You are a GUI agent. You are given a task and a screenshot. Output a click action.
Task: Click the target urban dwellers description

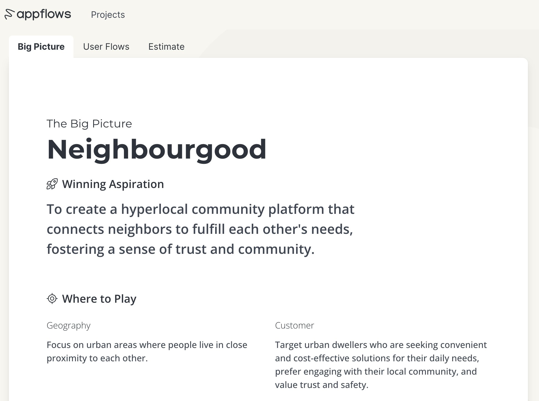tap(381, 365)
